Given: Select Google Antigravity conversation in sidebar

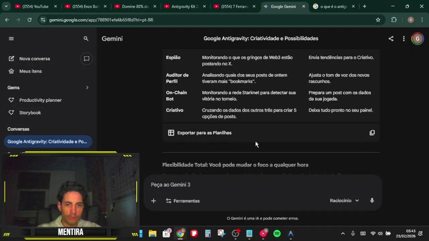Looking at the screenshot, I should [x=48, y=142].
